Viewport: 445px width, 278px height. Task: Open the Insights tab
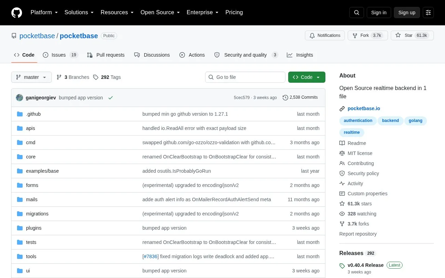tap(300, 55)
